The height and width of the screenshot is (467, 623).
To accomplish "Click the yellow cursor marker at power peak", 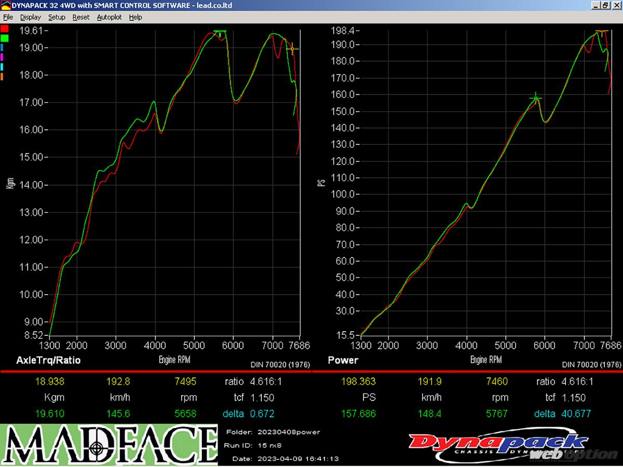I will point(602,31).
